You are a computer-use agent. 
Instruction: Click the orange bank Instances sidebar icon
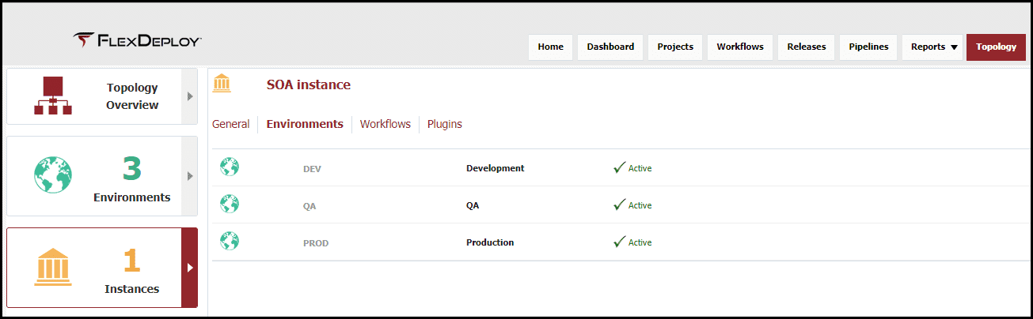(x=53, y=267)
